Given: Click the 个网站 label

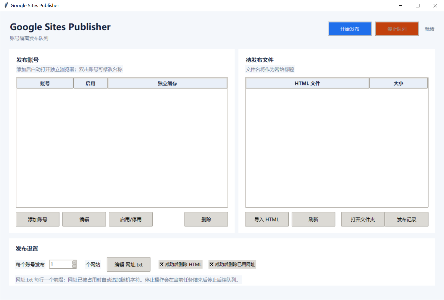Looking at the screenshot, I should point(93,264).
